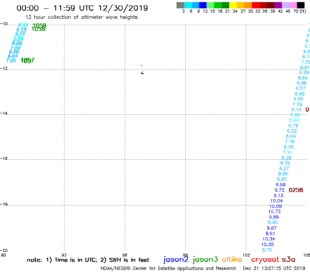This screenshot has height=272, width=310.
Task: Click the black swatch ending the legend
Action: (x=301, y=5)
